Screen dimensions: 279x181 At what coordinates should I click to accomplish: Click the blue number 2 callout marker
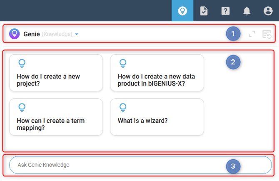(x=233, y=63)
